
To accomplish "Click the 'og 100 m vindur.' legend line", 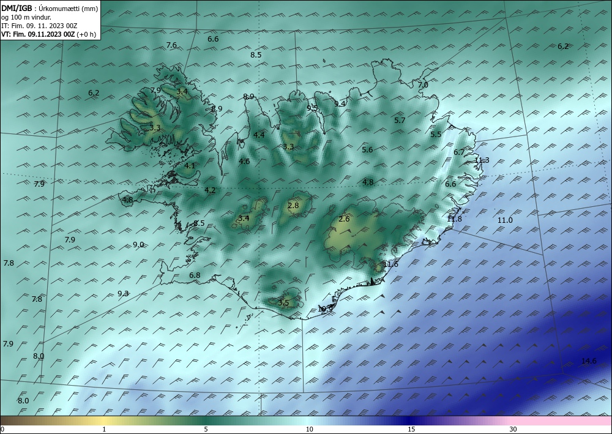I will (x=26, y=17).
